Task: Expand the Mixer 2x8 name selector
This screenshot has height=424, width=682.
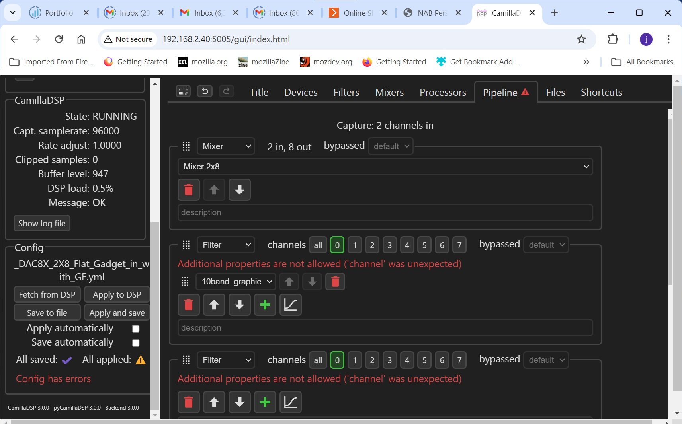Action: tap(385, 167)
